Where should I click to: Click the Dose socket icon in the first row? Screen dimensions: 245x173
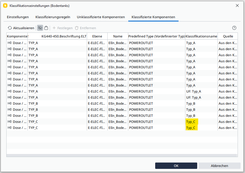click(10, 43)
